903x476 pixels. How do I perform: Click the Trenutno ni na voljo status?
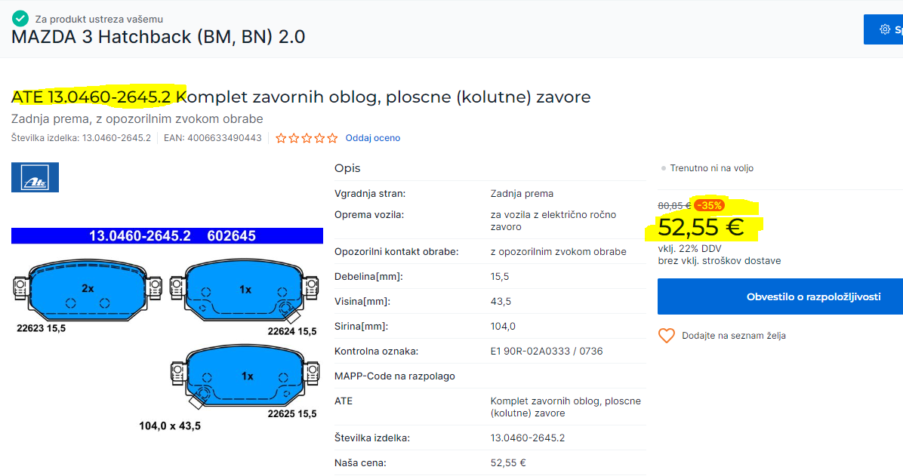(707, 168)
